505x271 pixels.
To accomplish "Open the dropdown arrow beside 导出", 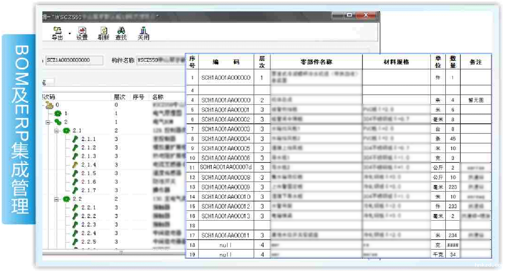I will (69, 34).
